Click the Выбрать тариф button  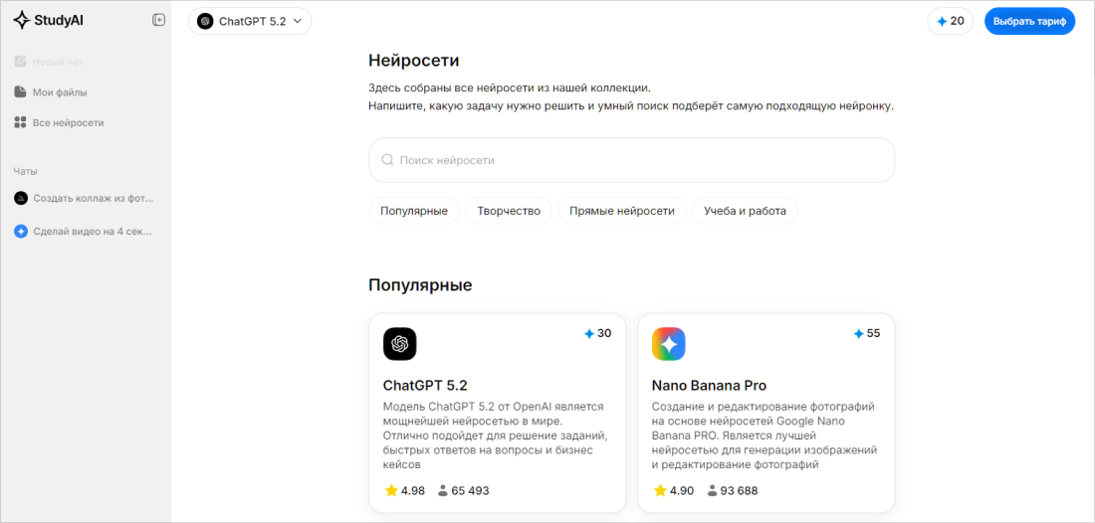(x=1030, y=21)
